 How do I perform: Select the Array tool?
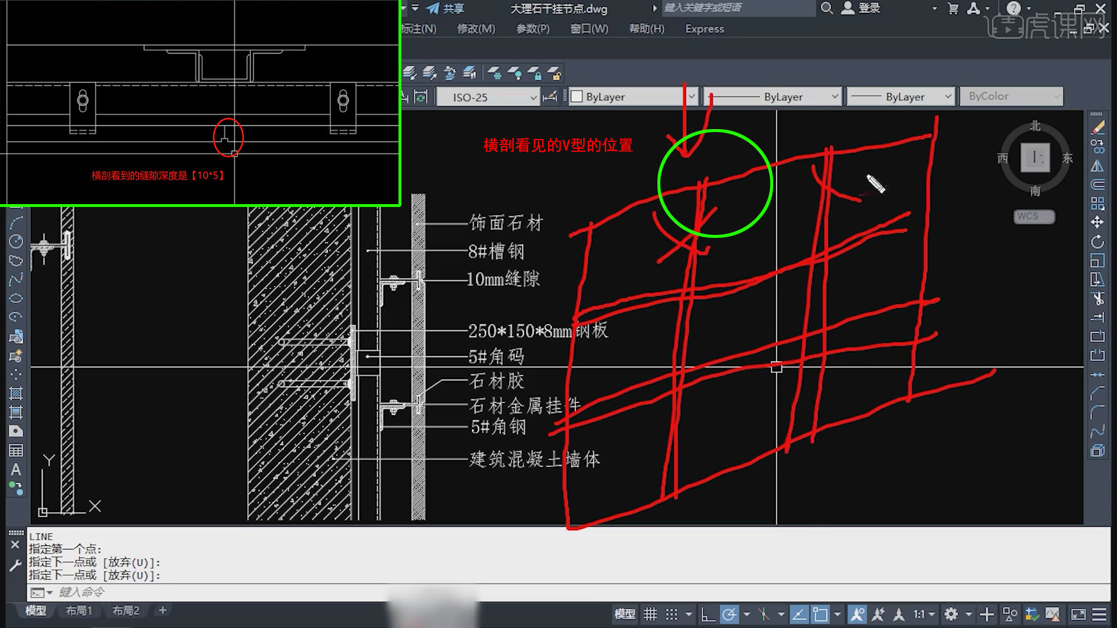[1097, 204]
